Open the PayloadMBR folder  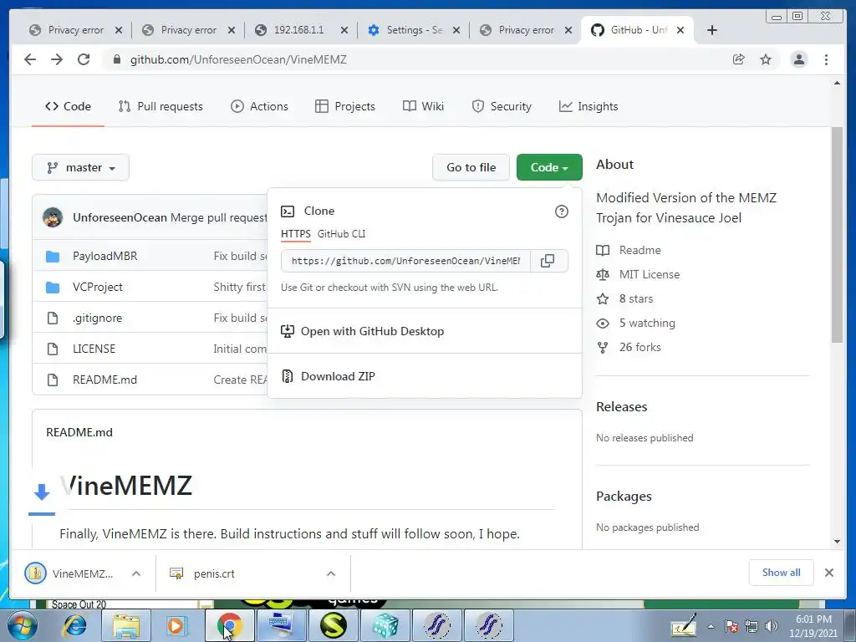point(104,256)
